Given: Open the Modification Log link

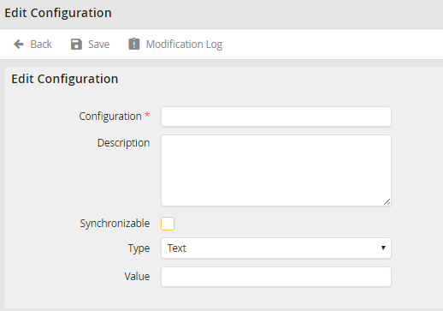Looking at the screenshot, I should pos(184,45).
